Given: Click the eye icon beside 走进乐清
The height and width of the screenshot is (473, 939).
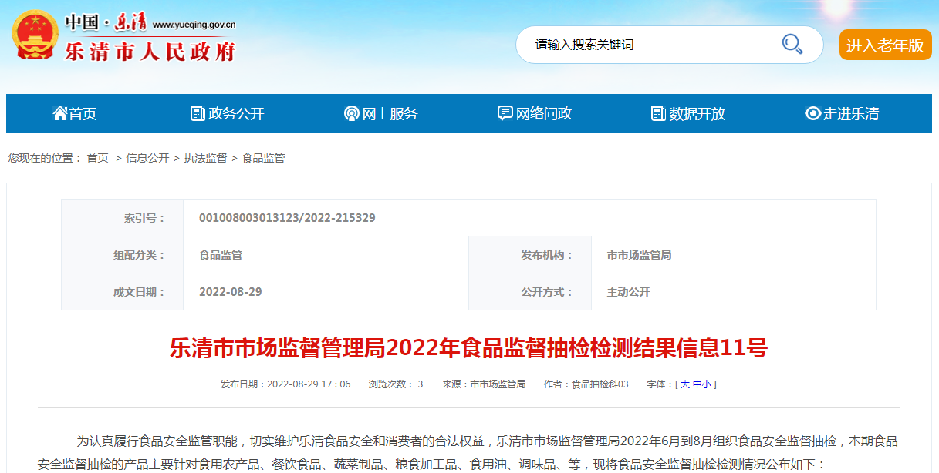Looking at the screenshot, I should click(x=812, y=113).
